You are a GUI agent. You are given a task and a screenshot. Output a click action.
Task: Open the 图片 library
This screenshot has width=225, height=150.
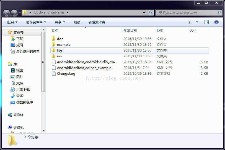[x=20, y=77]
